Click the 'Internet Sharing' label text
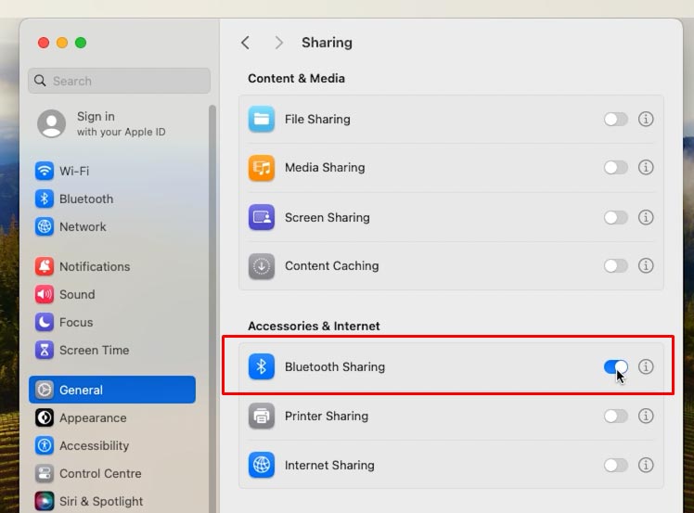The image size is (694, 513). [329, 465]
